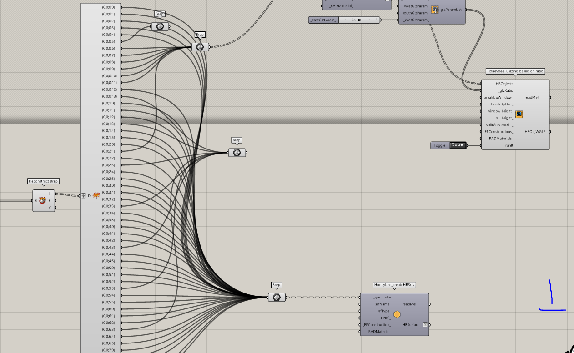Click the _EPConstruction_ input on createHBSrfs
Image resolution: width=574 pixels, height=353 pixels.
(x=377, y=325)
